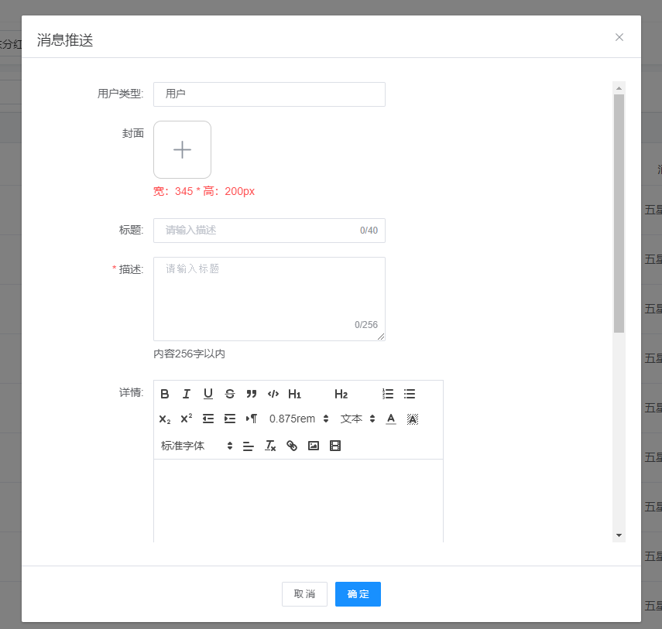662x629 pixels.
Task: Apply Heading 1 style
Action: click(x=295, y=394)
